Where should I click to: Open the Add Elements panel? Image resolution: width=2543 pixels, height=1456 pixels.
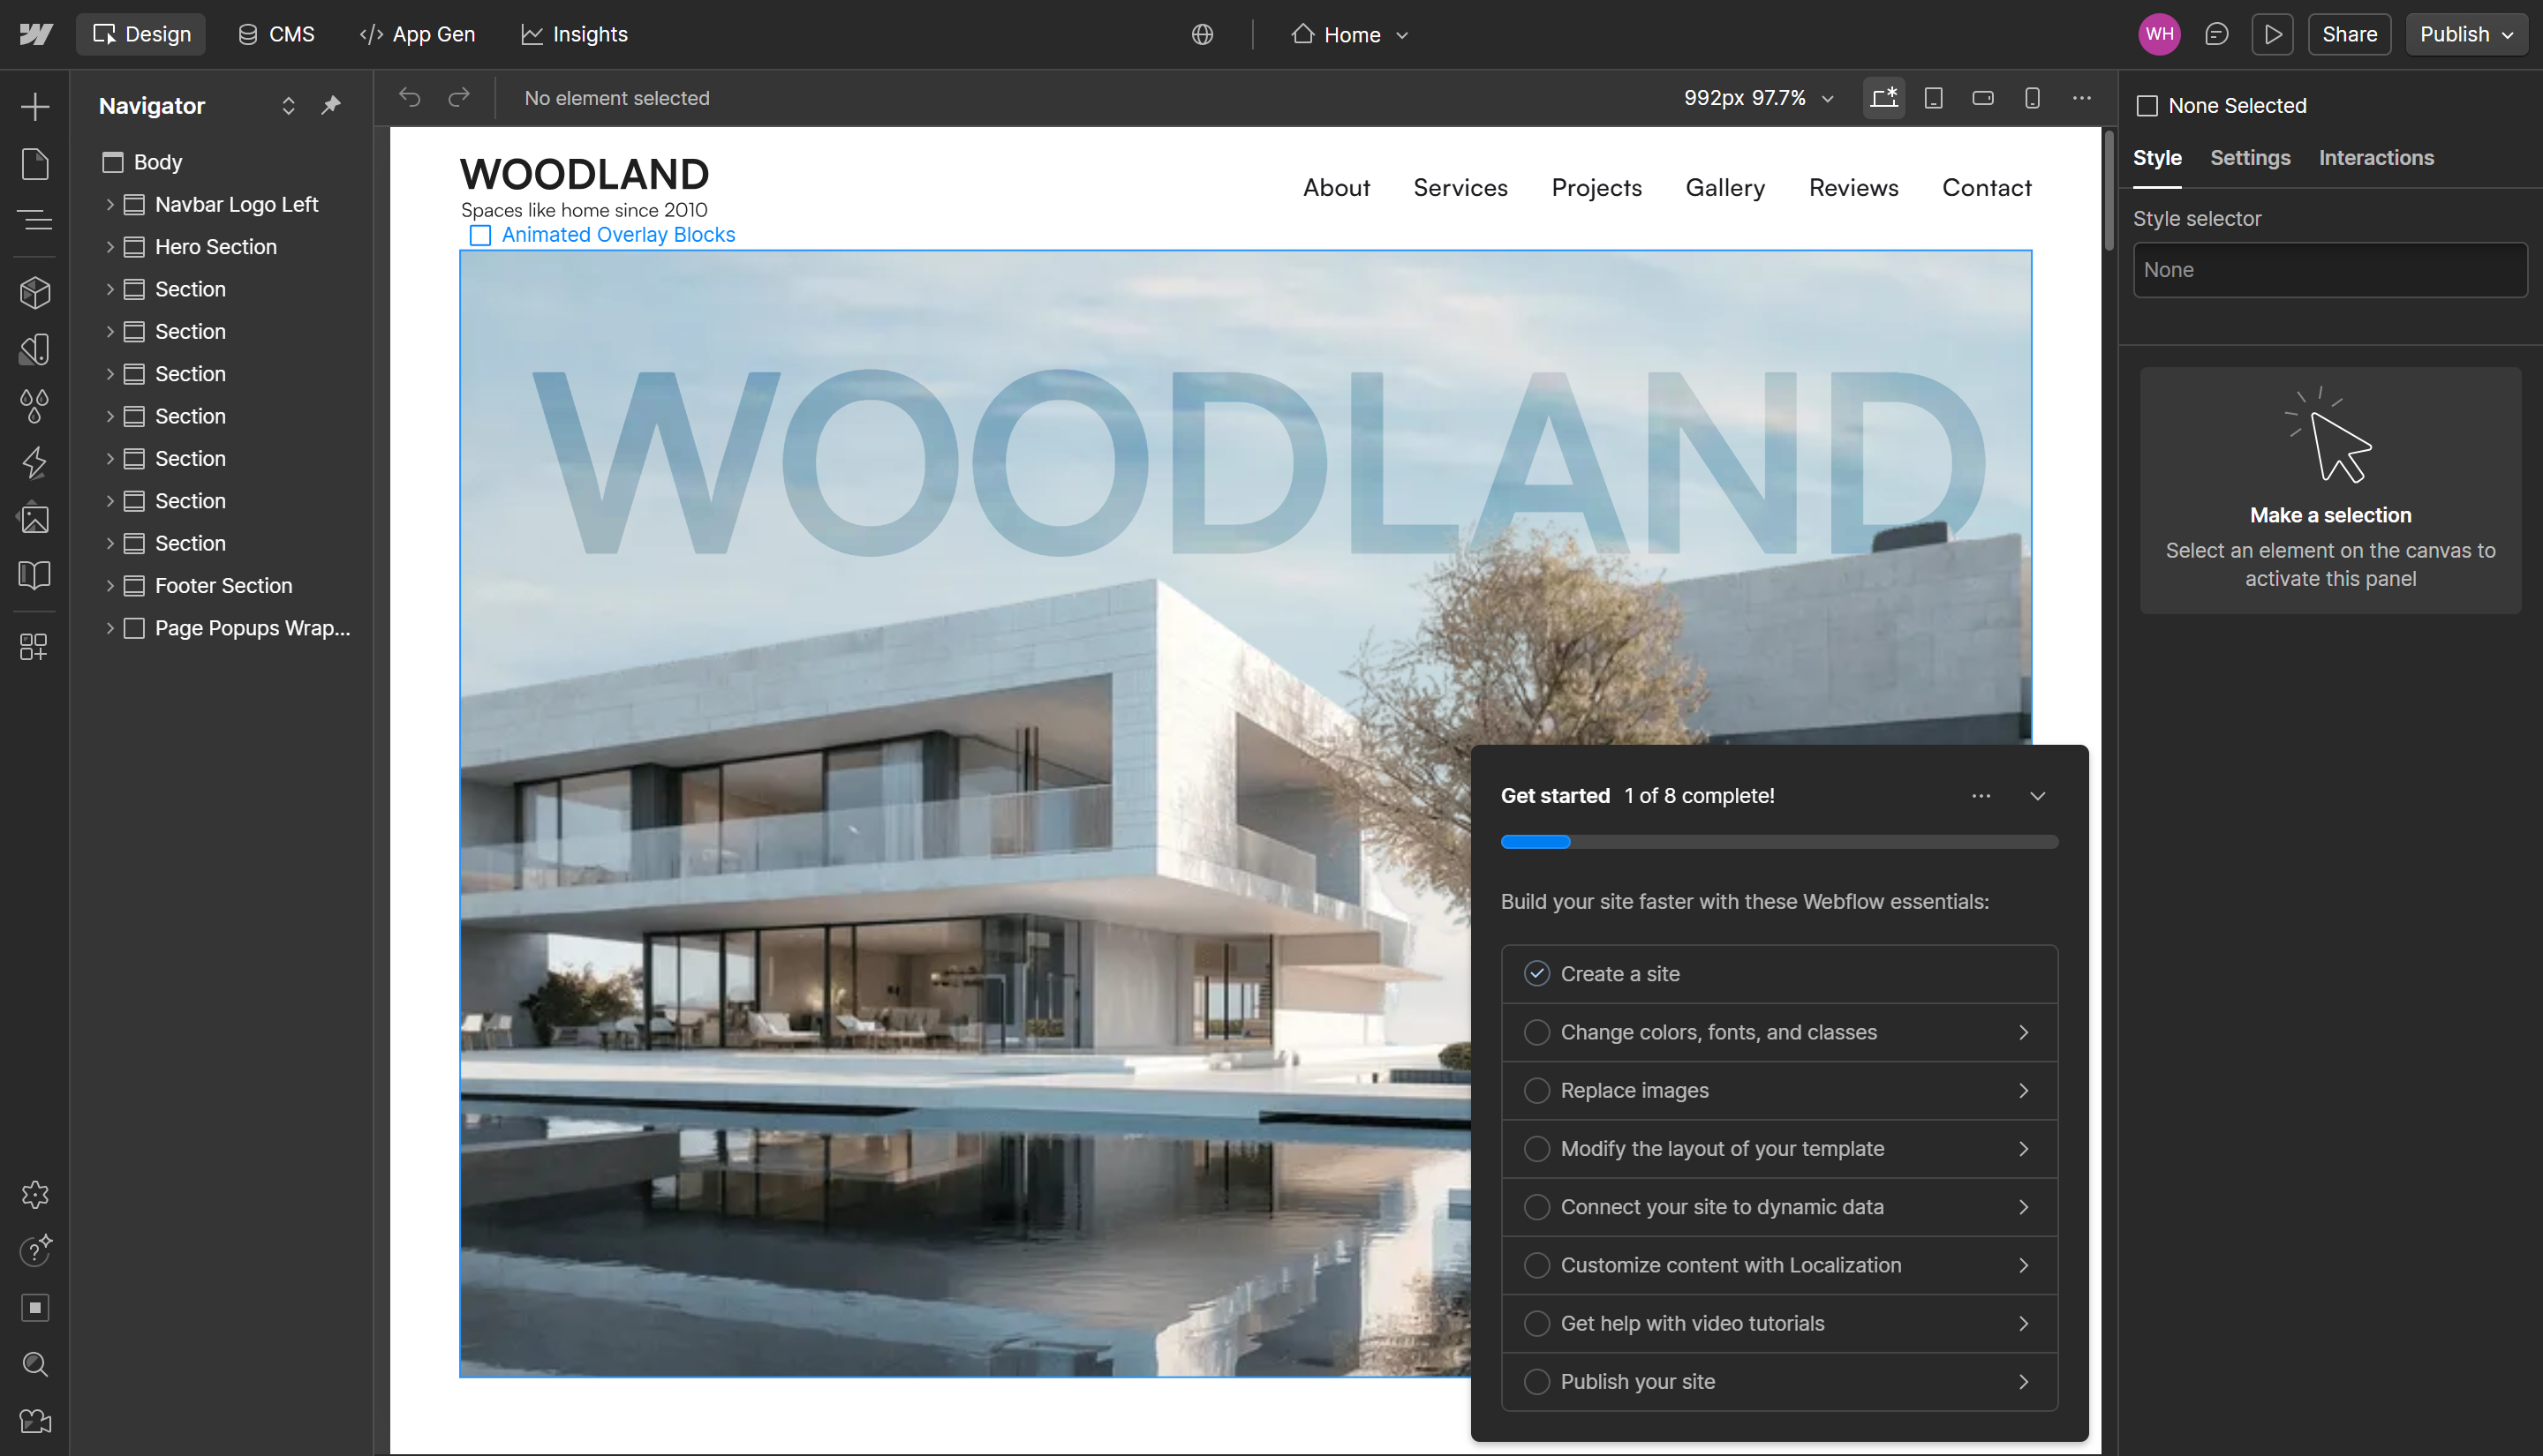pos(35,106)
